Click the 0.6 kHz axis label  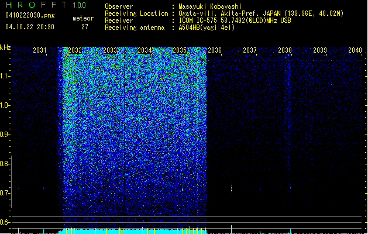point(4,222)
